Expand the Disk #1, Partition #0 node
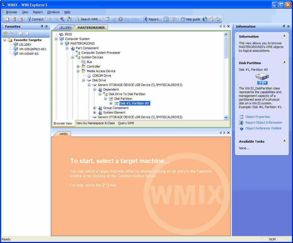Viewport: 293px width, 243px height. click(111, 103)
